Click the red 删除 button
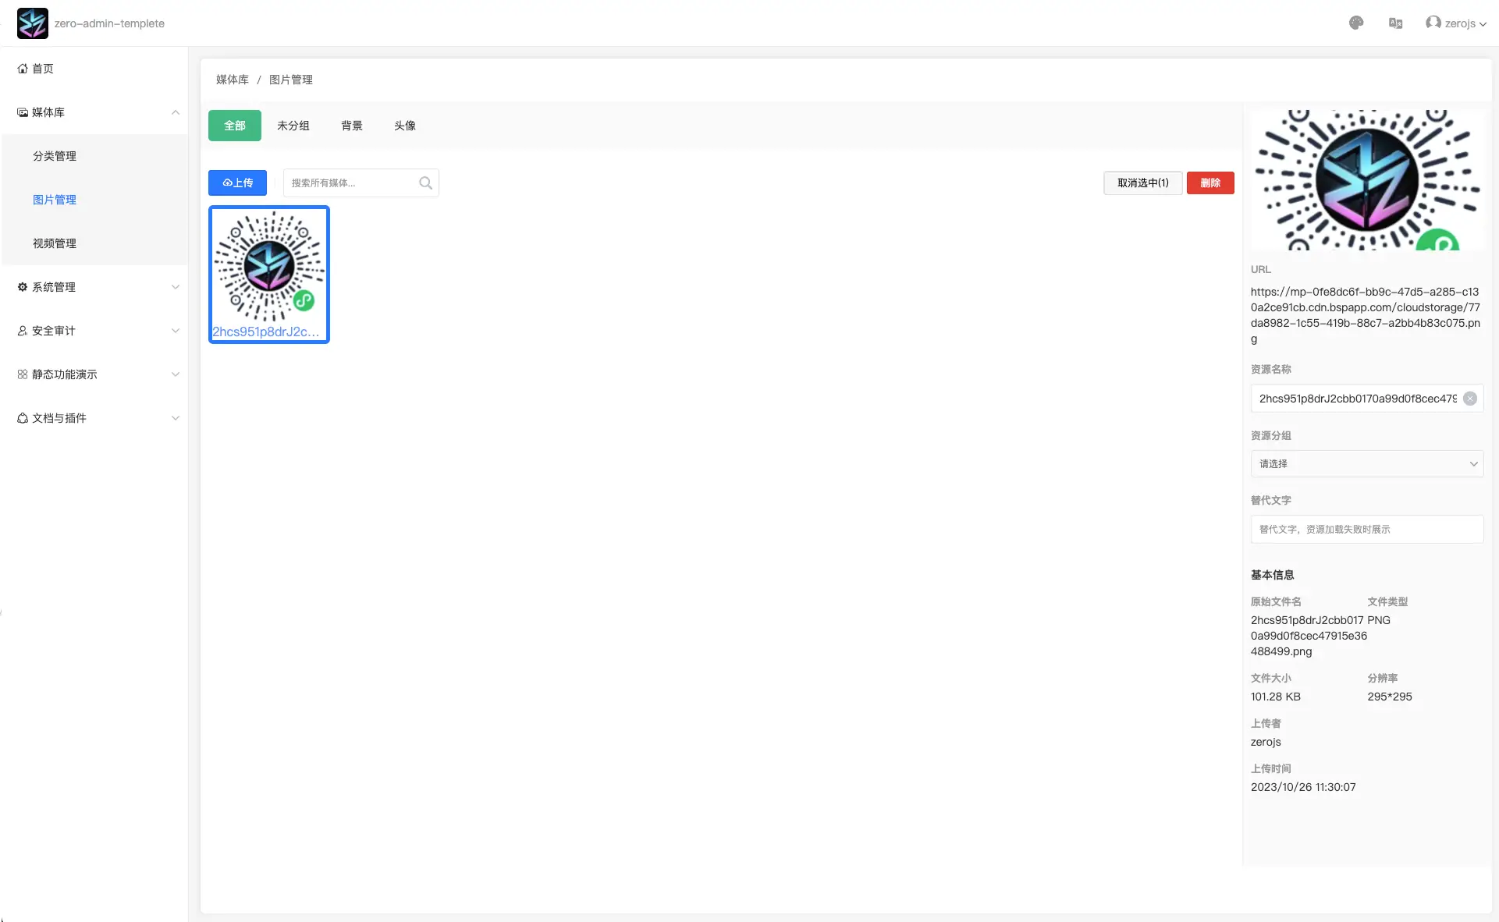Viewport: 1499px width, 922px height. tap(1210, 183)
